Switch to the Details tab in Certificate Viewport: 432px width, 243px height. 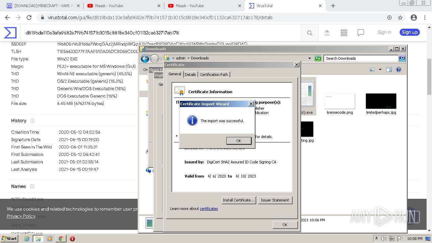click(190, 75)
